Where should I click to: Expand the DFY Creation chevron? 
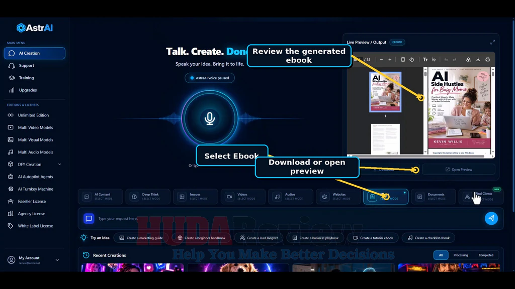[x=59, y=165]
